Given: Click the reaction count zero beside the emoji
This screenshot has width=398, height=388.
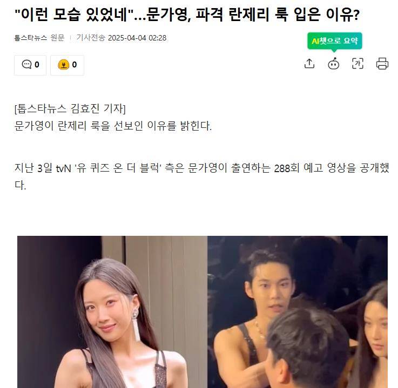Looking at the screenshot, I should tap(75, 65).
